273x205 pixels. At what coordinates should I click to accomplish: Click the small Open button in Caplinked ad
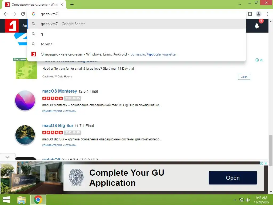(x=244, y=77)
